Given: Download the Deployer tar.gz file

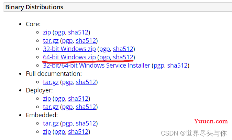Looking at the screenshot, I should point(51,107).
